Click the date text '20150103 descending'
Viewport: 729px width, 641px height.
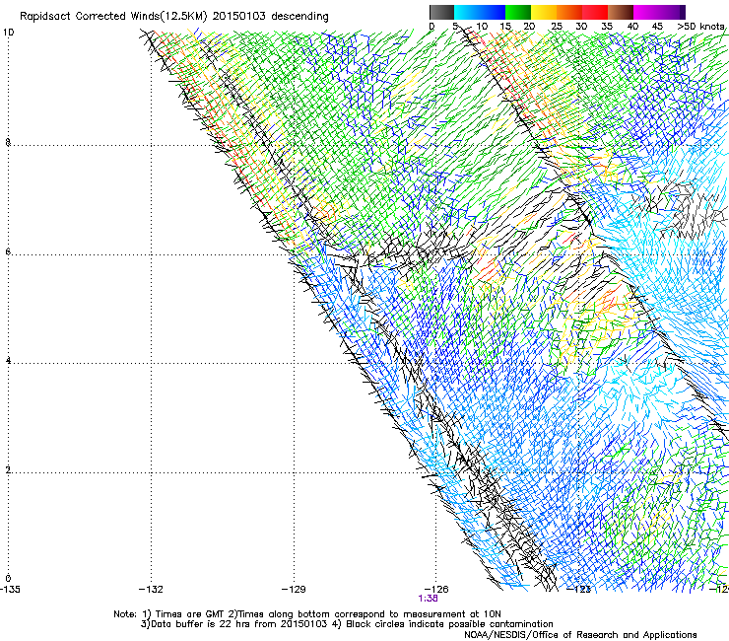pyautogui.click(x=270, y=17)
